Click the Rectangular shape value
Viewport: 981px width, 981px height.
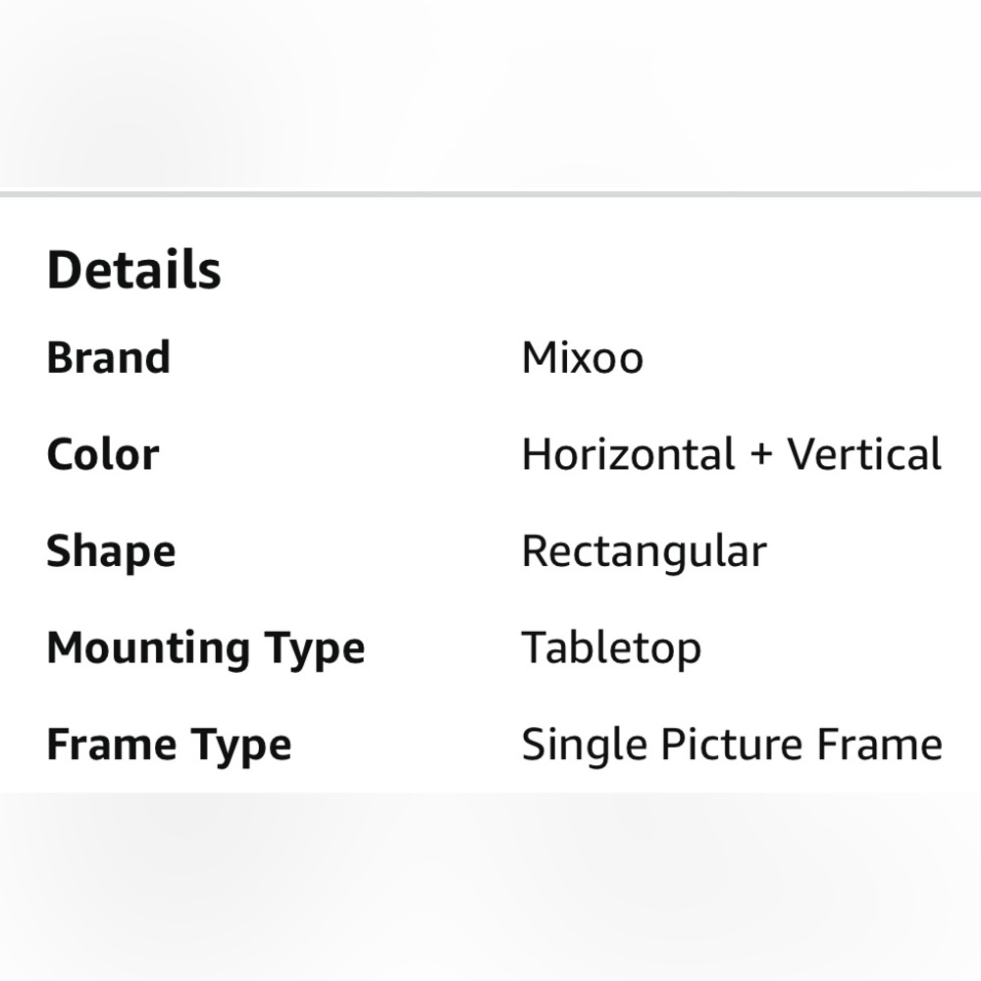coord(644,551)
